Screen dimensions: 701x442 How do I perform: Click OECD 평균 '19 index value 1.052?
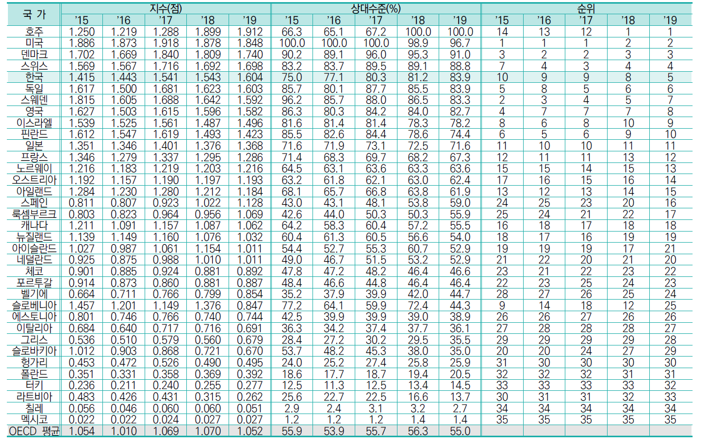pyautogui.click(x=250, y=431)
